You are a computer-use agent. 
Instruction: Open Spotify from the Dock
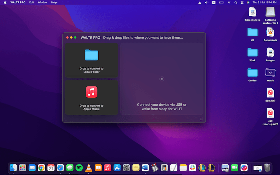point(79,168)
